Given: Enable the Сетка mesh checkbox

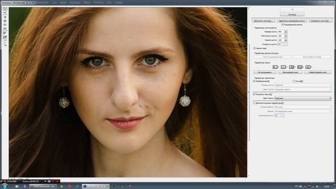Looking at the screenshot, I should [x=293, y=81].
